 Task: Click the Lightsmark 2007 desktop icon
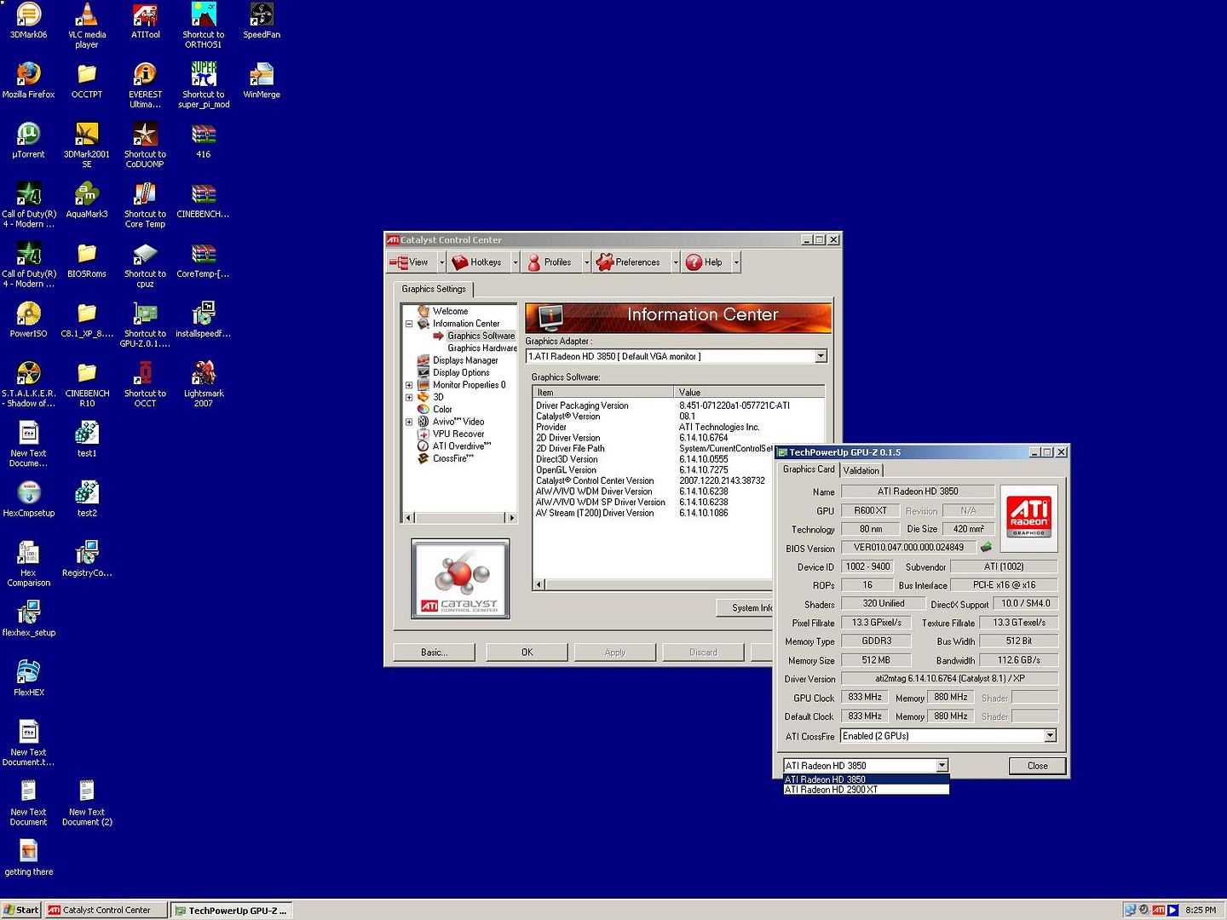click(204, 383)
